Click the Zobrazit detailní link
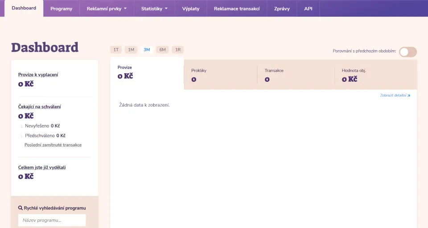This screenshot has height=228, width=428. 395,96
